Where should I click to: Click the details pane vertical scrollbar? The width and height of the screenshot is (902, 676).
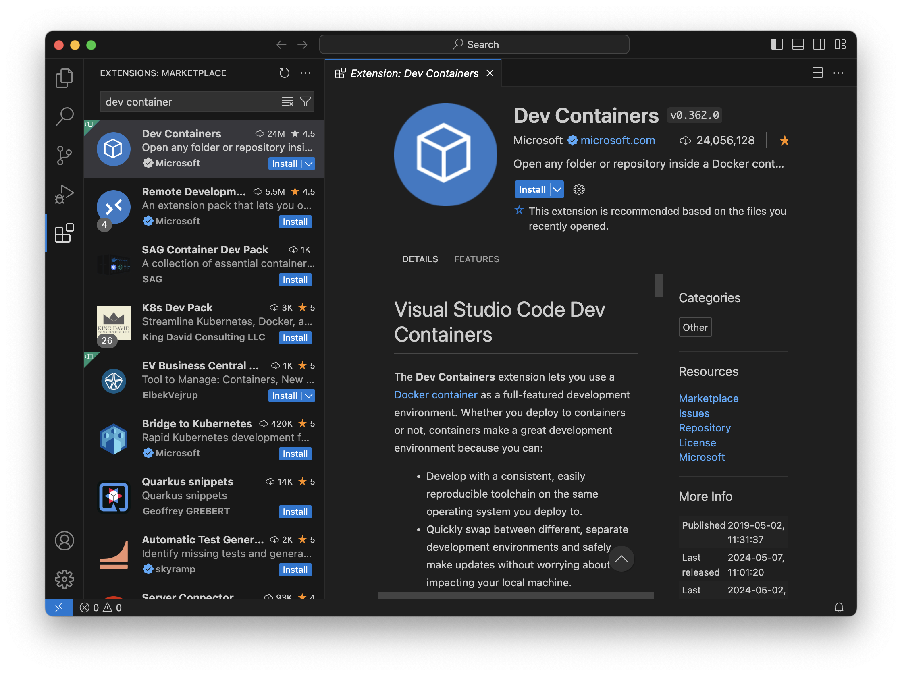click(x=658, y=286)
